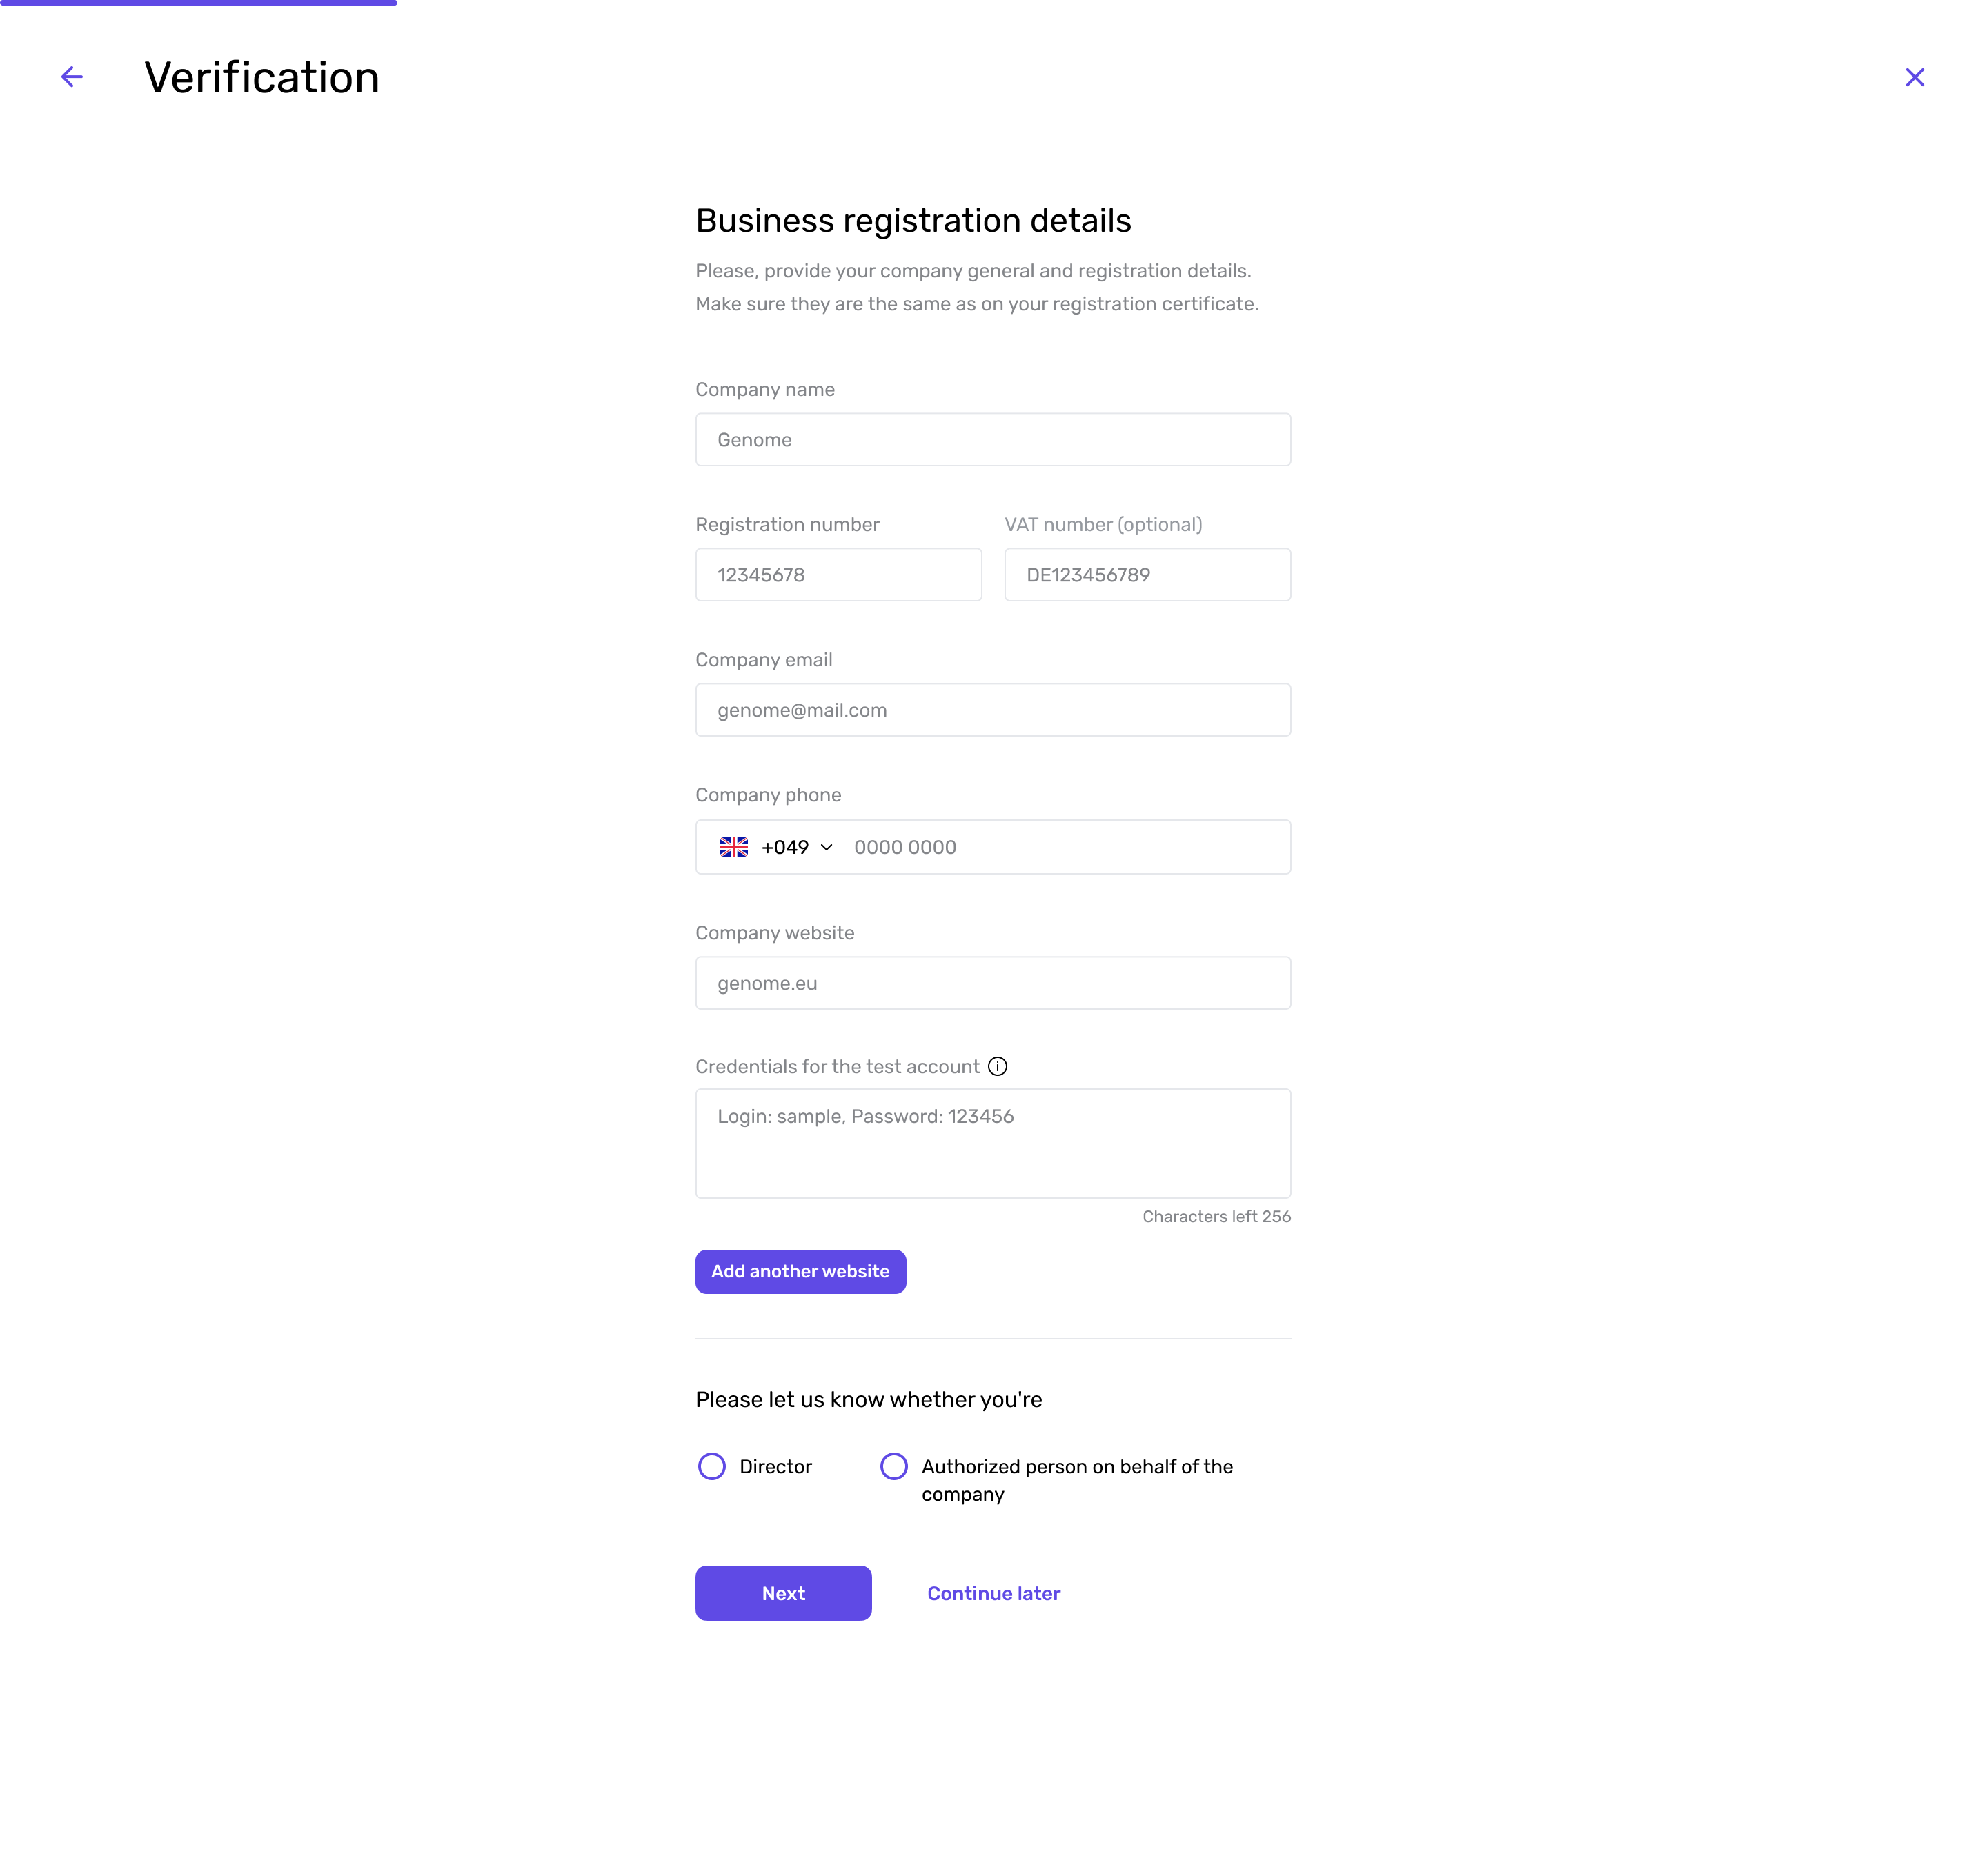Close the Verification page with X icon

pos(1914,77)
